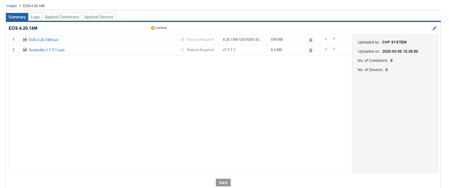Click Uploaded by CVP SYSTEM text

click(x=382, y=42)
